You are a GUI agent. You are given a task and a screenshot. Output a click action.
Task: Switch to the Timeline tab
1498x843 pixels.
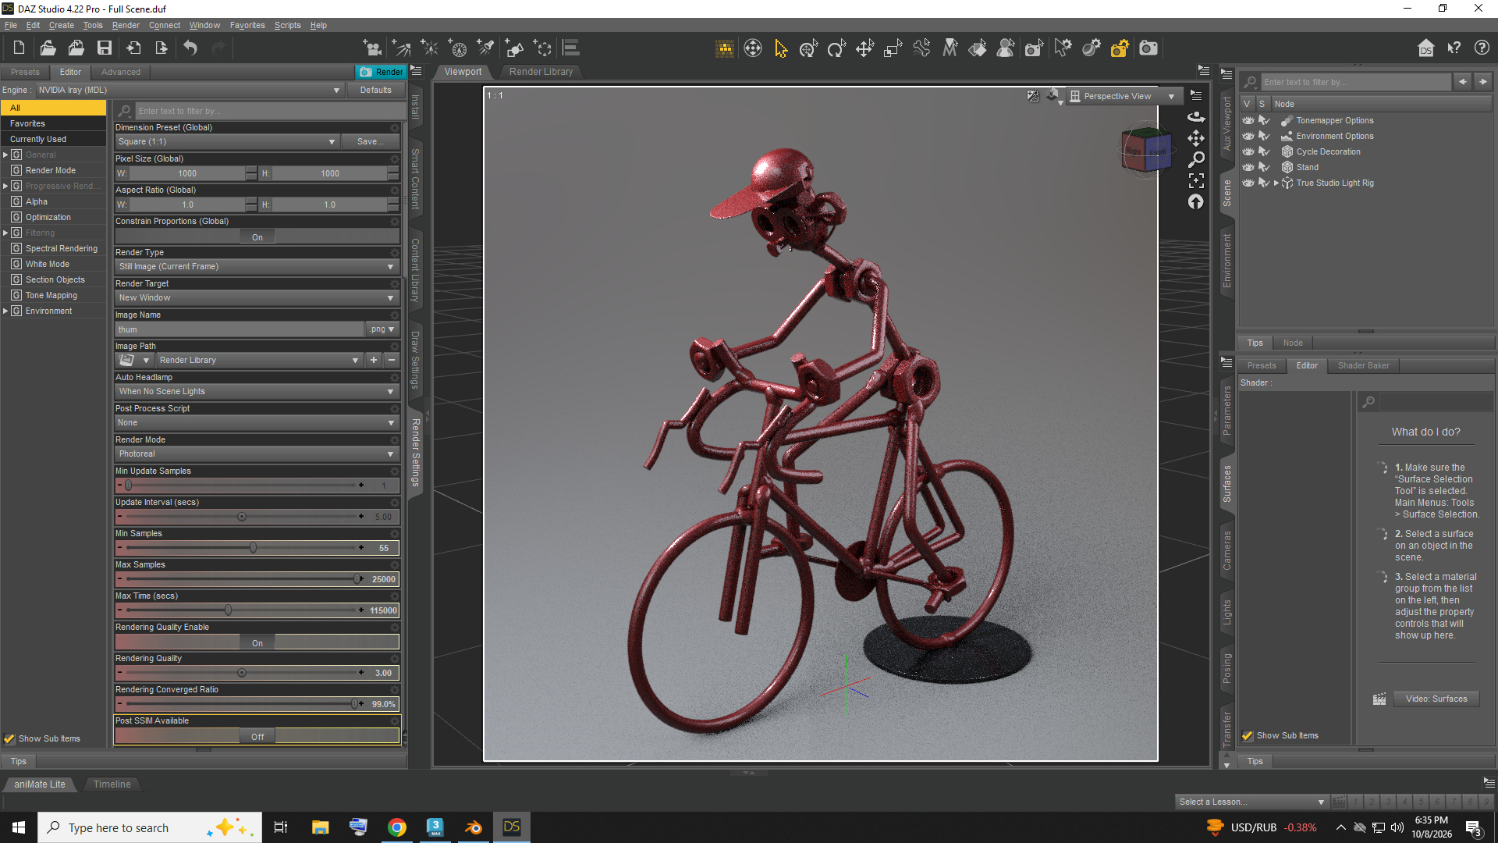point(112,784)
